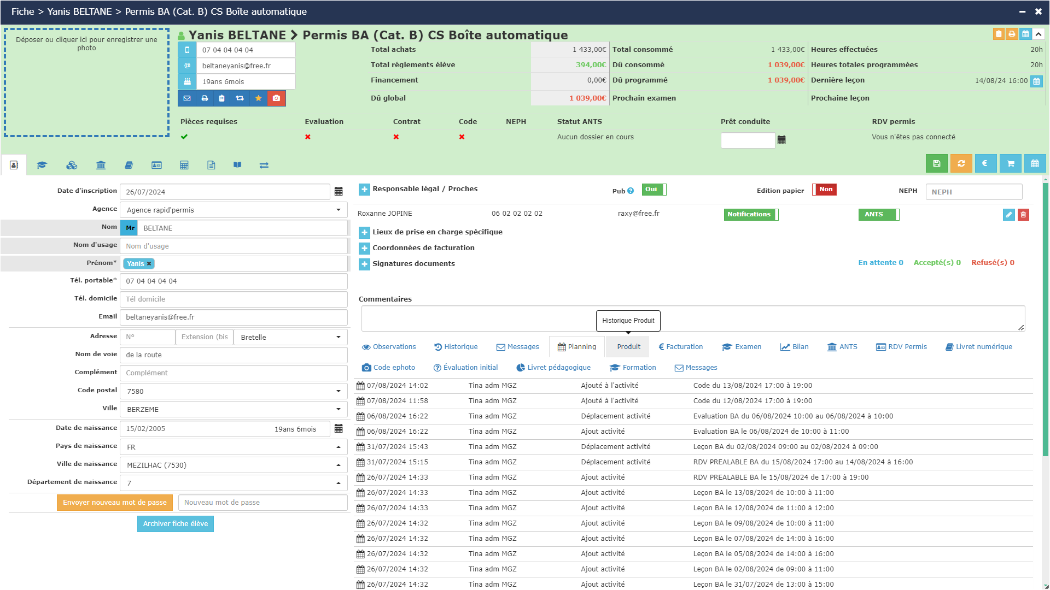Image resolution: width=1050 pixels, height=590 pixels.
Task: Click Refusé(s) 0 link
Action: coord(993,263)
